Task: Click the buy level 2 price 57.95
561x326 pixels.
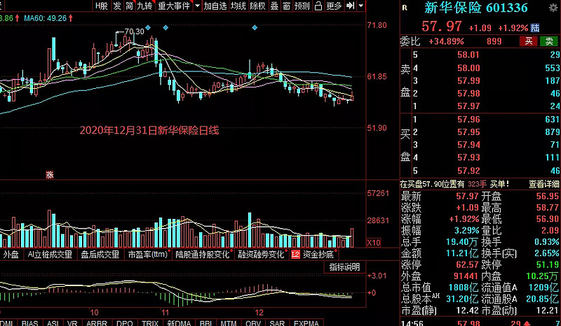Action: tap(468, 132)
